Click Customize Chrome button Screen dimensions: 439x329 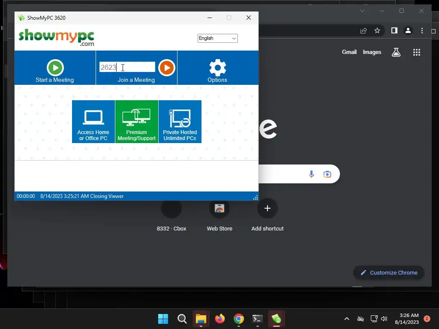tap(389, 272)
